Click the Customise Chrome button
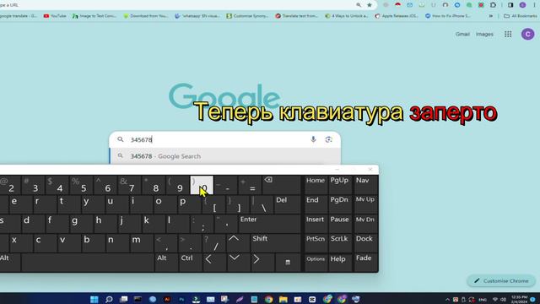The image size is (540, 304). click(x=501, y=281)
